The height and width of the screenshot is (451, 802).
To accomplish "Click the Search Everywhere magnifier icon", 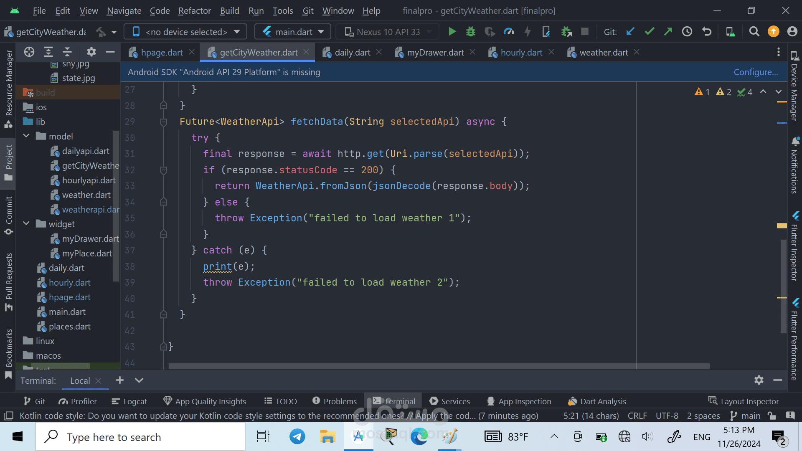I will [x=754, y=32].
